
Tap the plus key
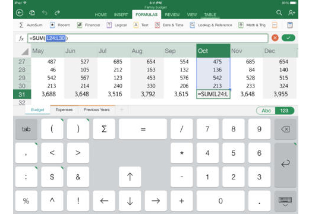182,201
